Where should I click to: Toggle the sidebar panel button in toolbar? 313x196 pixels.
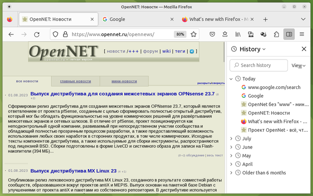pyautogui.click(x=289, y=34)
